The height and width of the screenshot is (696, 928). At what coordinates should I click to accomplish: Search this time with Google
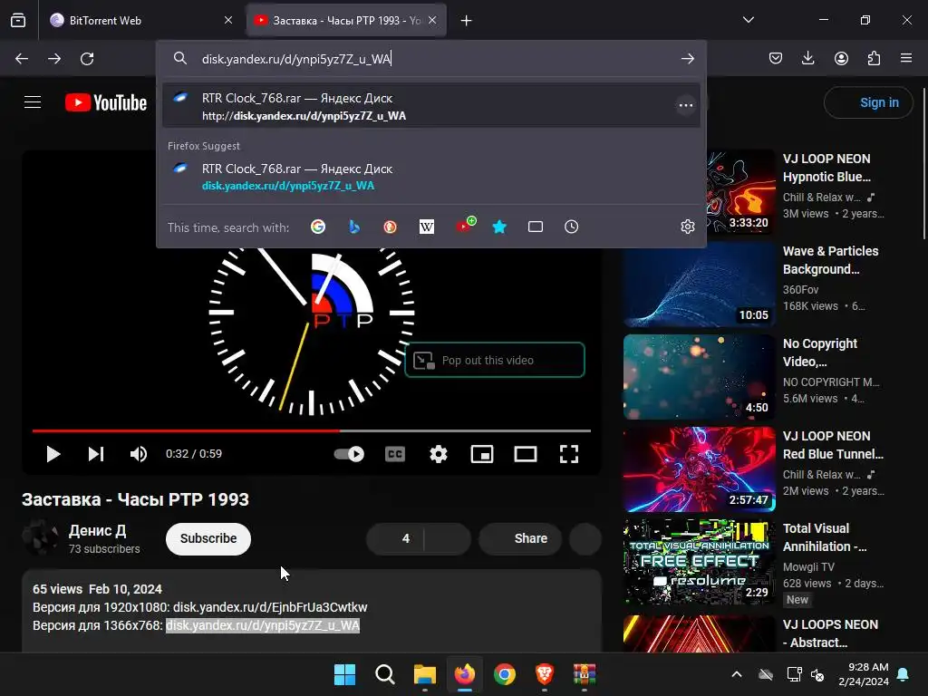coord(318,227)
